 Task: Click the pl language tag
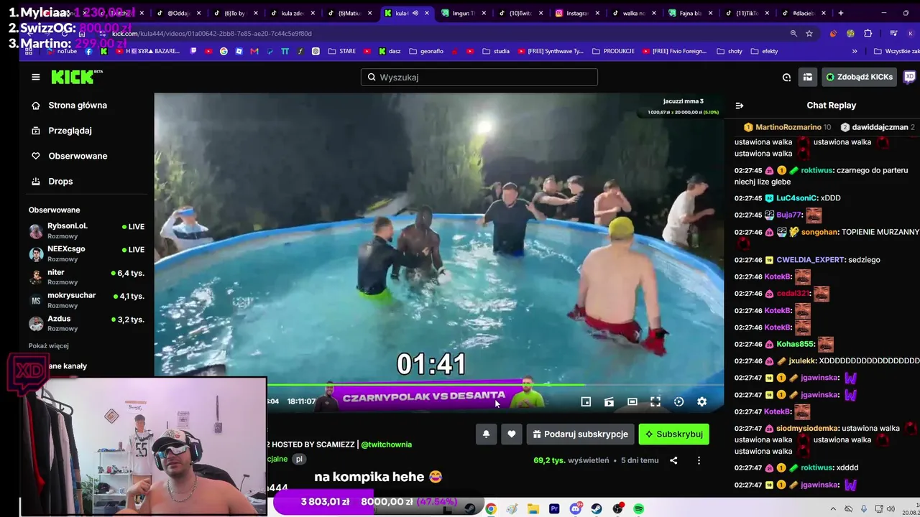[x=299, y=459]
